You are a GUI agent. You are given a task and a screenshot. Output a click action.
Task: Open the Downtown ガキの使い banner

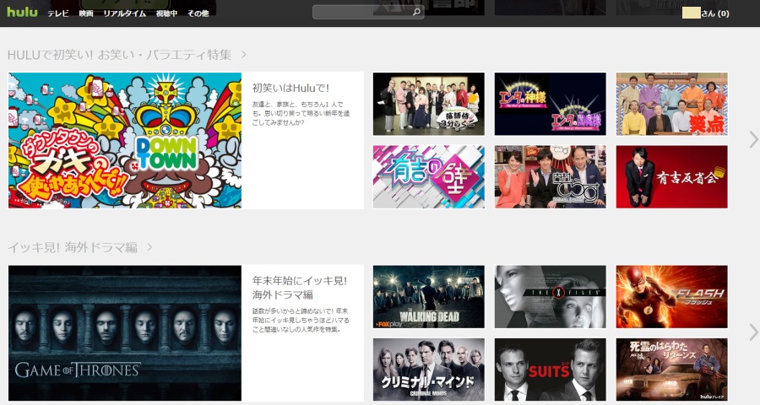click(125, 141)
